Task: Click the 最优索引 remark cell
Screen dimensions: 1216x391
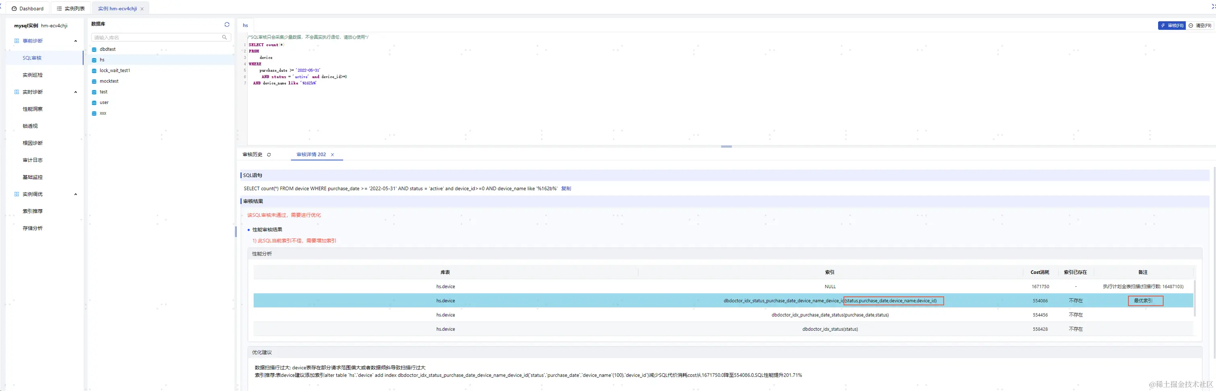Action: coord(1143,301)
